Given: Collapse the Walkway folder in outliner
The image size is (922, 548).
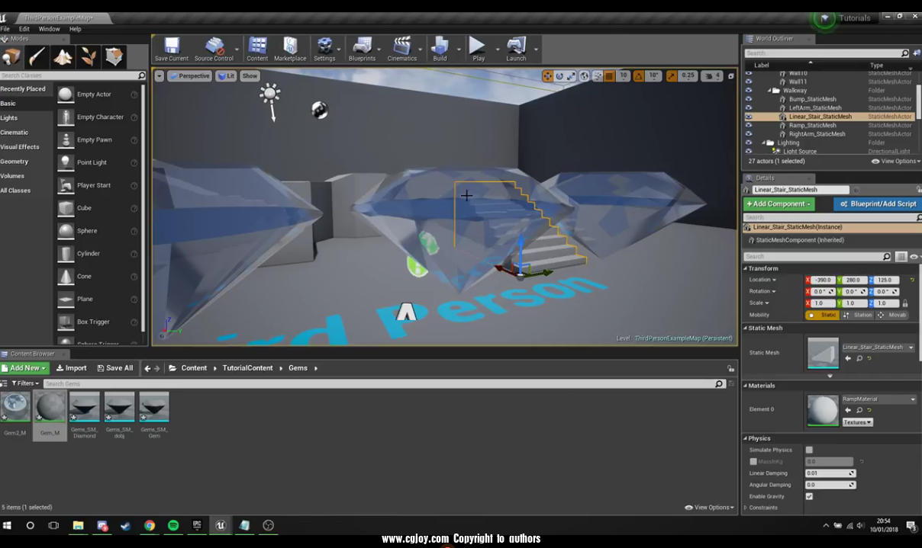Looking at the screenshot, I should coord(769,91).
